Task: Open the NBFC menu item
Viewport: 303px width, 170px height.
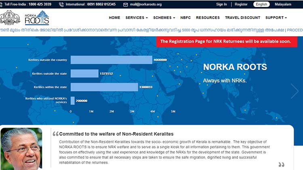Action: pos(185,18)
